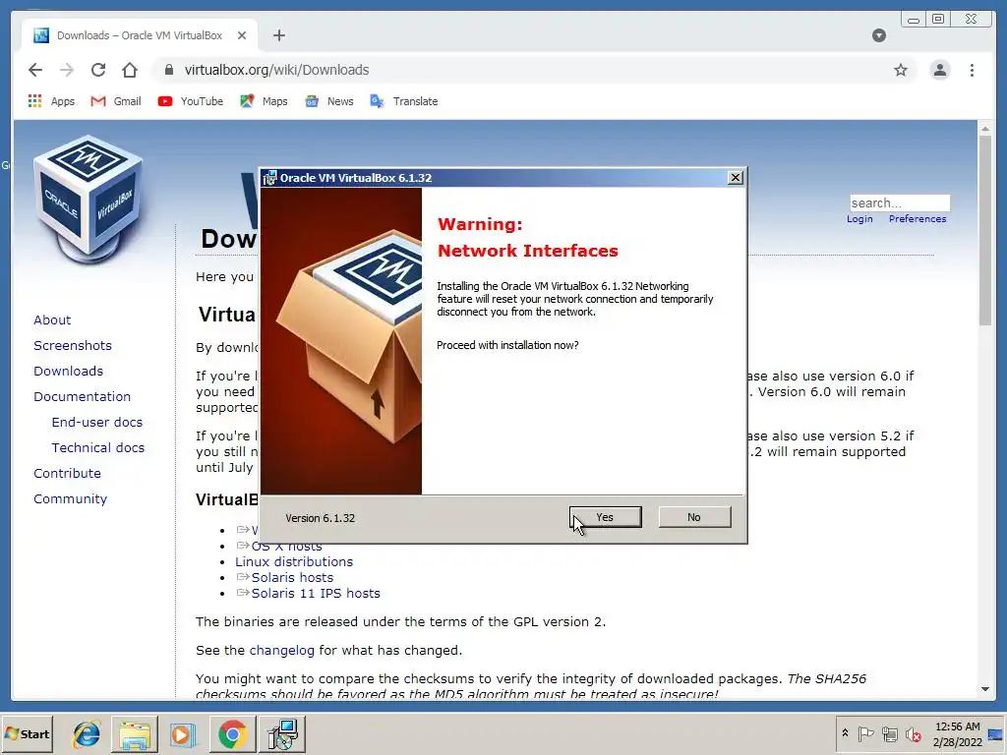Open the Solaris hosts link
Image resolution: width=1007 pixels, height=755 pixels.
click(x=292, y=577)
